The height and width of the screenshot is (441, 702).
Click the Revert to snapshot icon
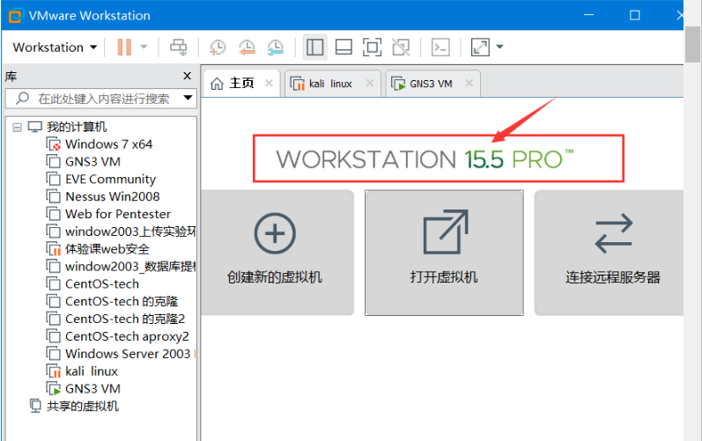tap(247, 47)
